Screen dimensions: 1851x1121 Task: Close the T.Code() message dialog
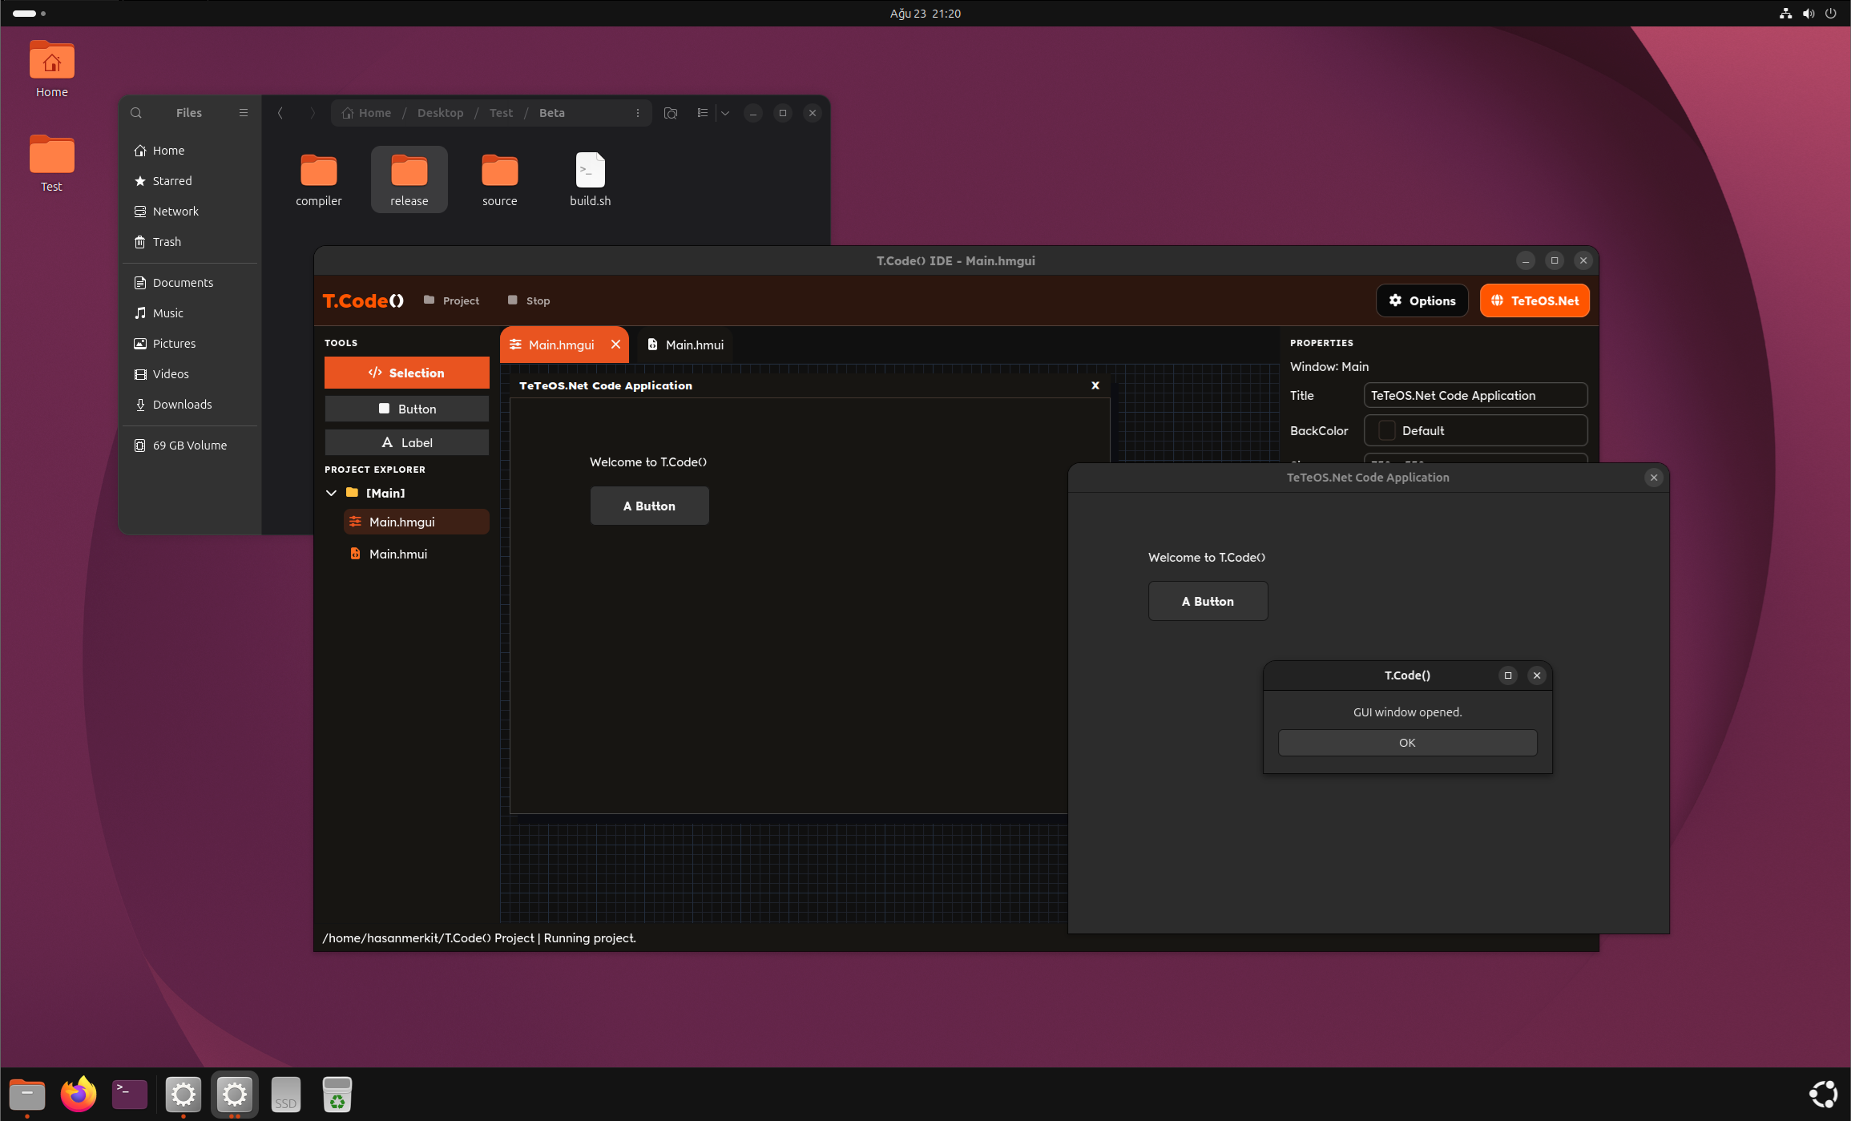click(1537, 675)
